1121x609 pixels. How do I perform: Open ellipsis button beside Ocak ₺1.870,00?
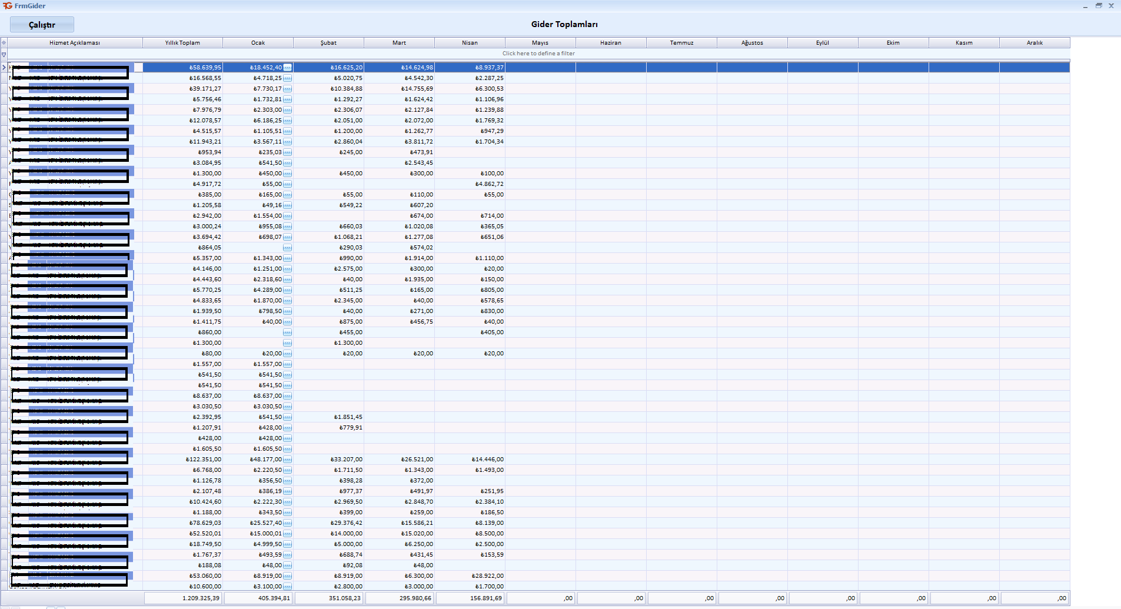pyautogui.click(x=287, y=301)
